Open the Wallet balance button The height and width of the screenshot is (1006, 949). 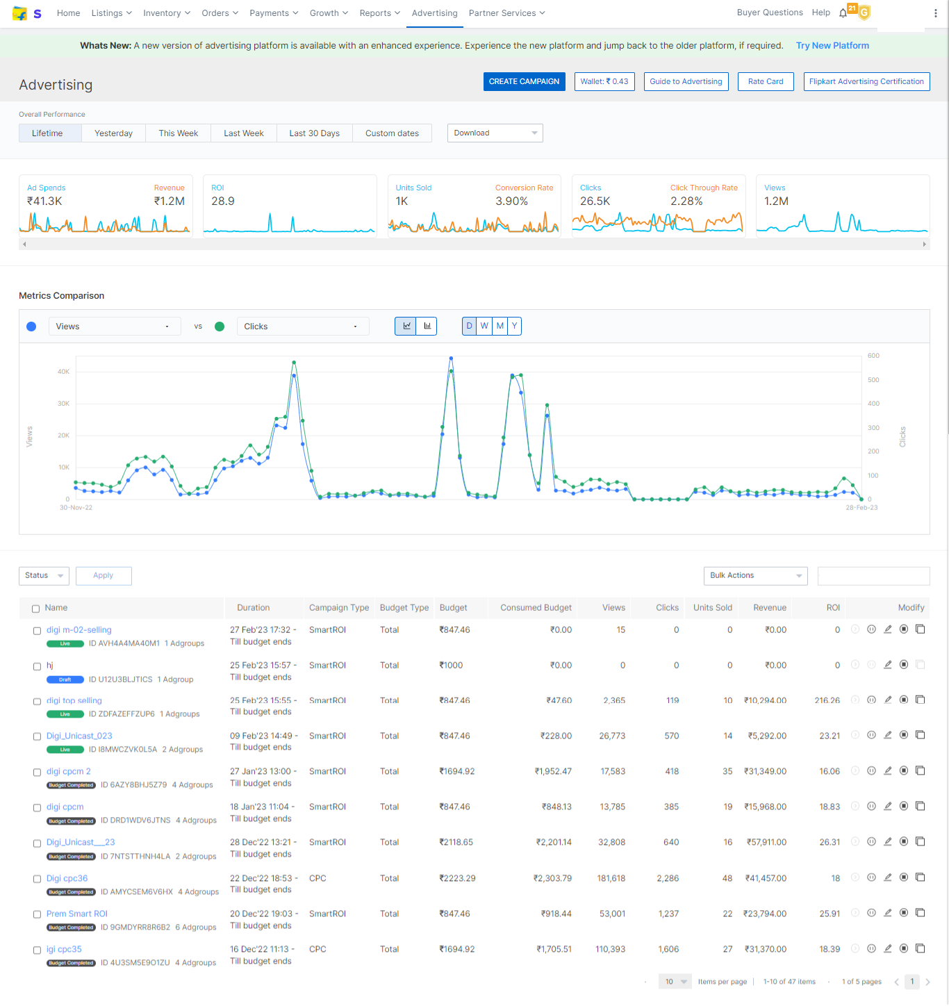click(604, 81)
